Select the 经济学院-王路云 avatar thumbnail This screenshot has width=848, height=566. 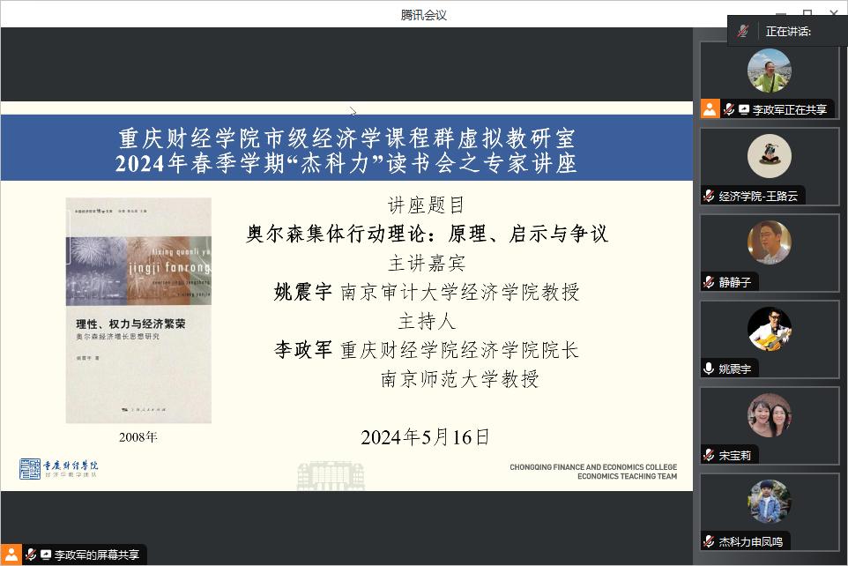pos(769,156)
